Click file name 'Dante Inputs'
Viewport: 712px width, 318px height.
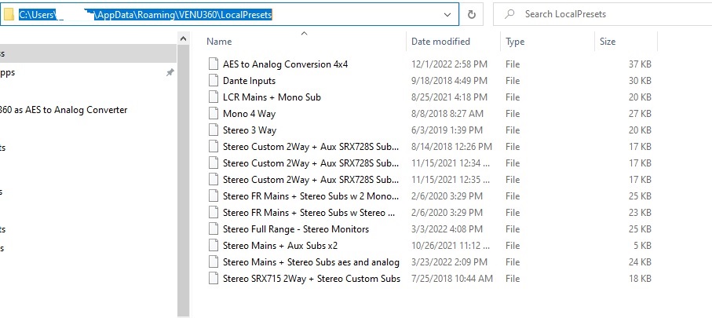[249, 81]
